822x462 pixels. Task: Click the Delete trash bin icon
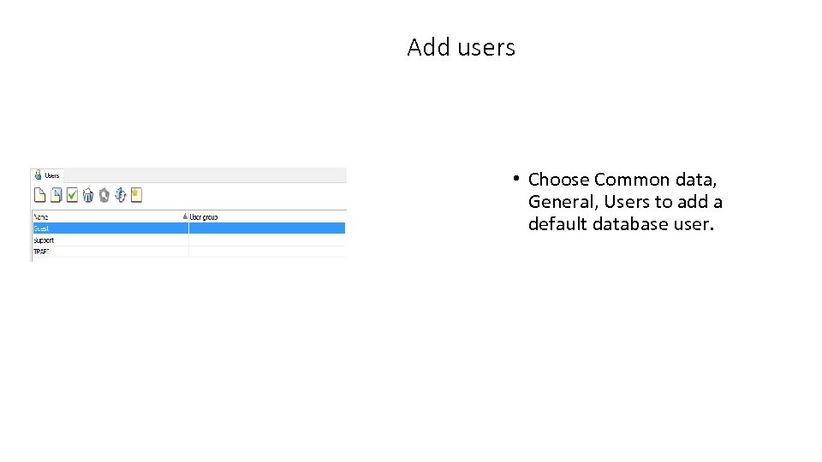(88, 195)
